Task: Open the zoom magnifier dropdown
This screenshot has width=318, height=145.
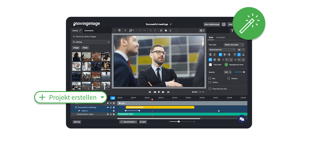Action: [202, 30]
